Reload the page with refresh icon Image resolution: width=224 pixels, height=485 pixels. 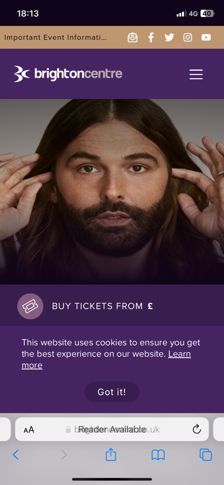pos(197,429)
